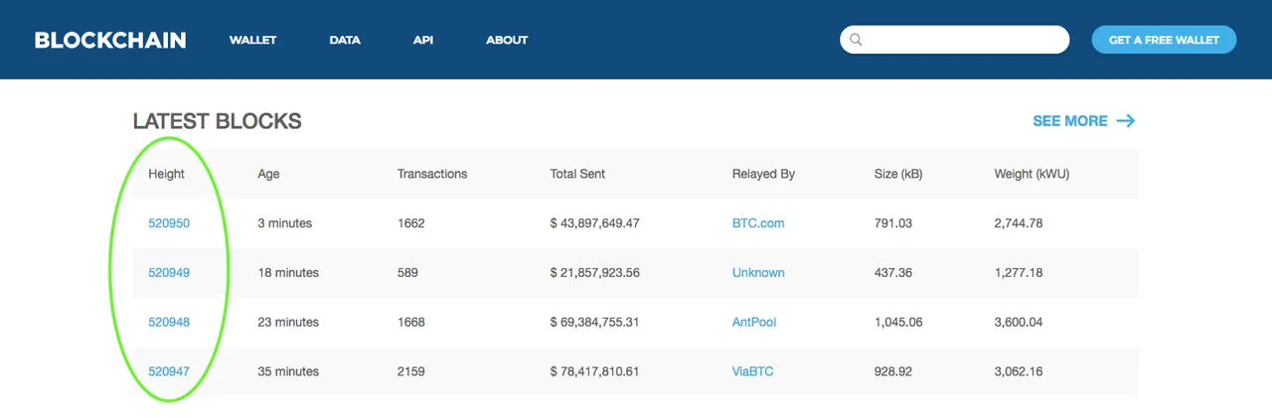The height and width of the screenshot is (418, 1272).
Task: Open the ViaBTC relay link
Action: point(753,372)
